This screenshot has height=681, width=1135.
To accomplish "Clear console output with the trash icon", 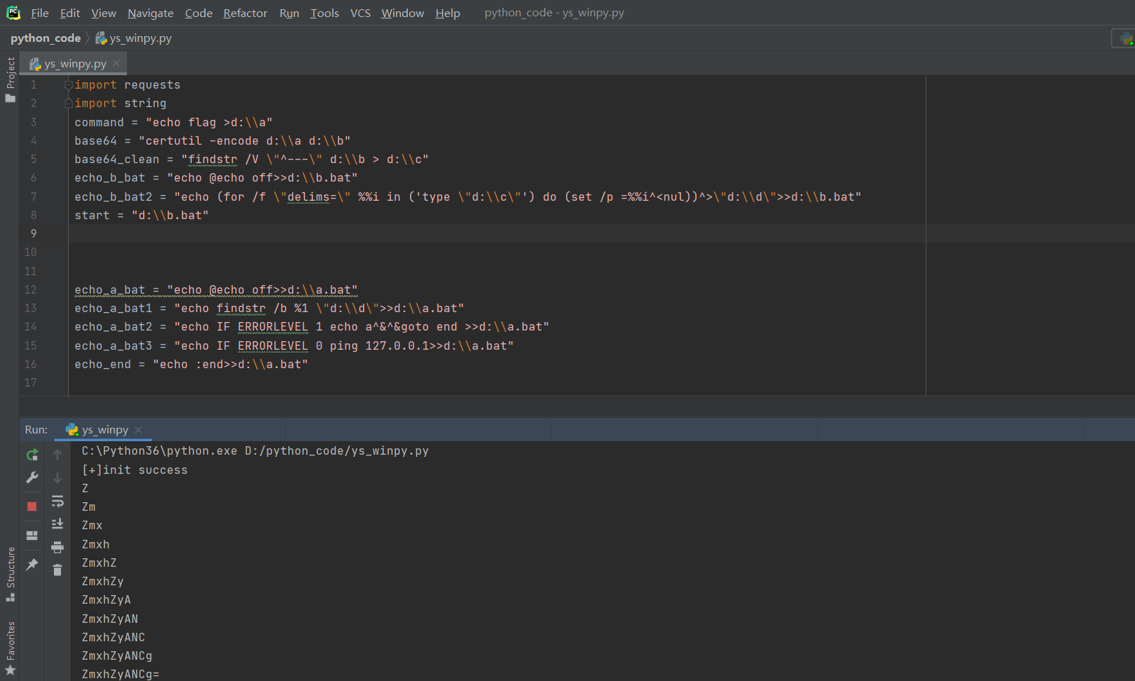I will (57, 570).
